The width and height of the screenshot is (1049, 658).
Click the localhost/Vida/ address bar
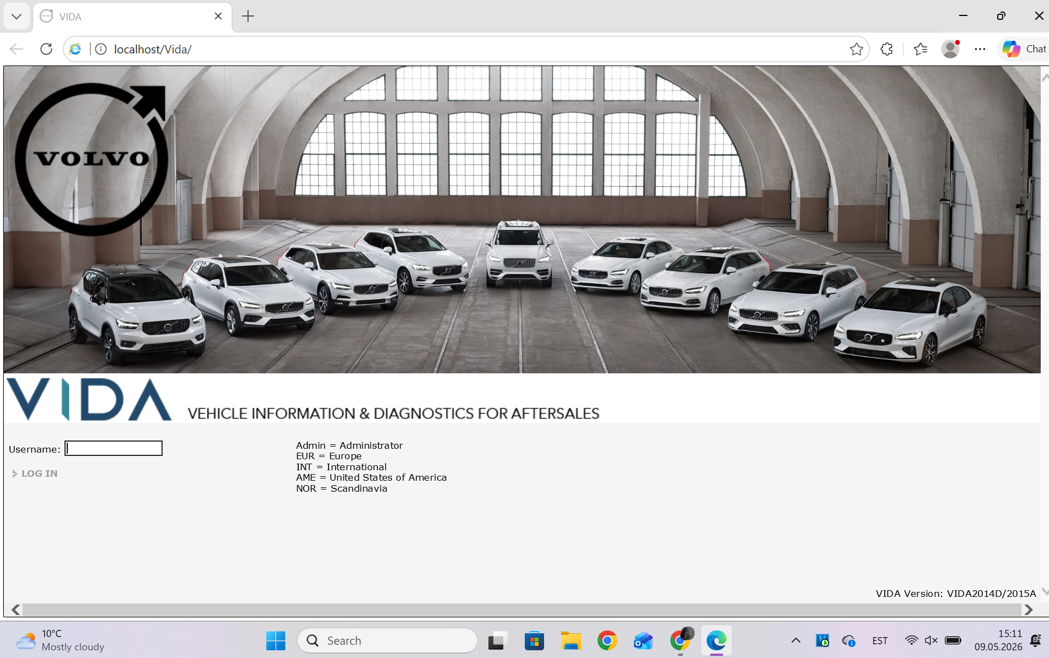coord(466,49)
